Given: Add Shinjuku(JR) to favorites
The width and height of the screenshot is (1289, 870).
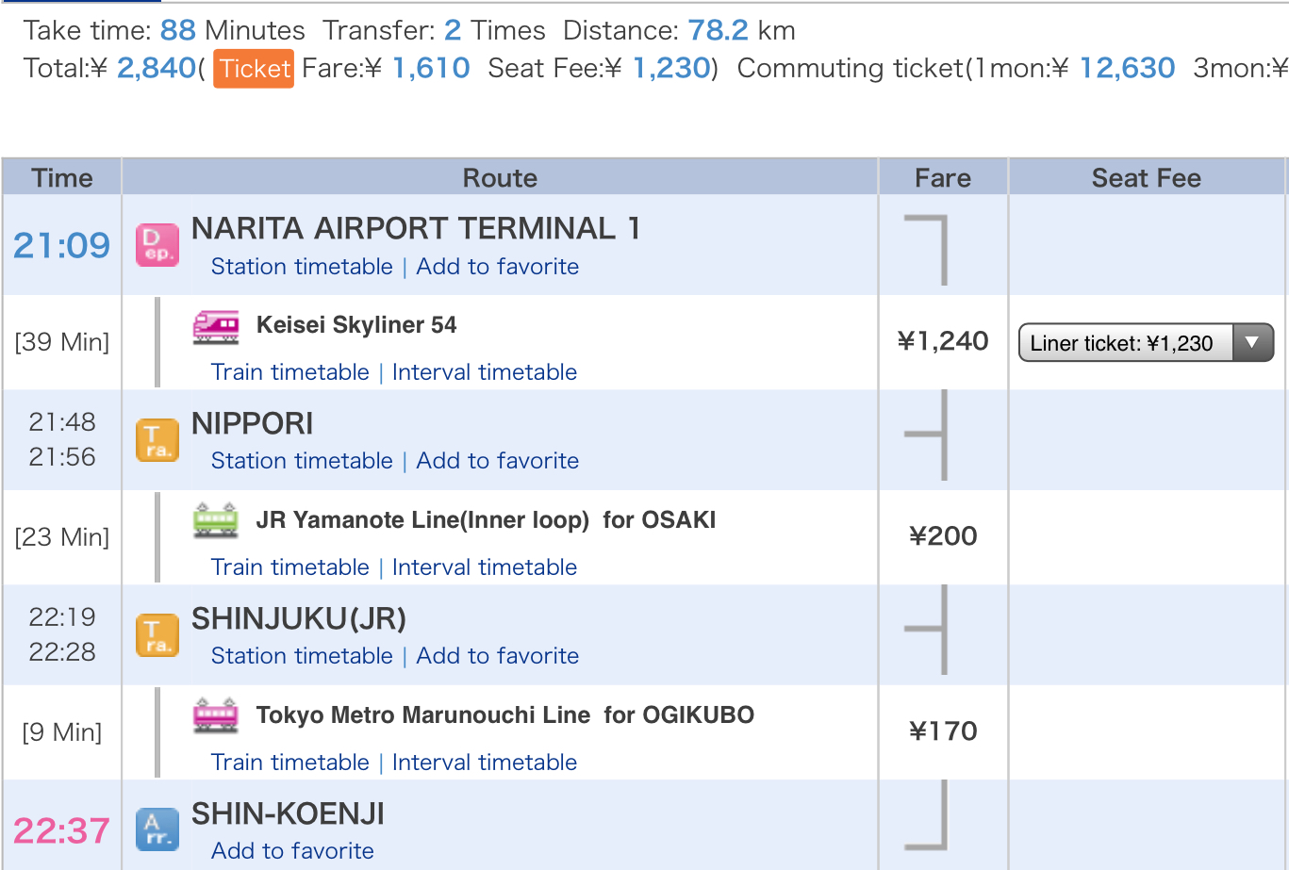Looking at the screenshot, I should [x=498, y=656].
